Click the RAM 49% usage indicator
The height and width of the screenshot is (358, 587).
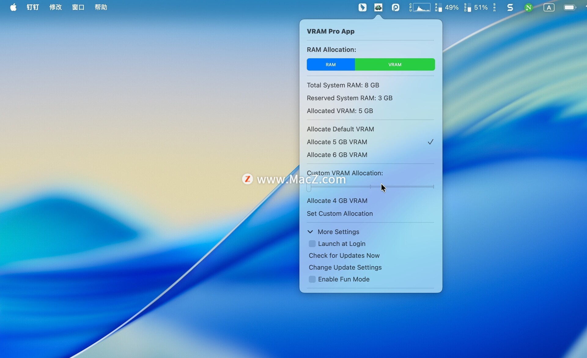447,7
